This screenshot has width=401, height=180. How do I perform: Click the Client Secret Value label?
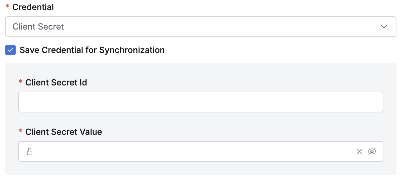[x=64, y=132]
